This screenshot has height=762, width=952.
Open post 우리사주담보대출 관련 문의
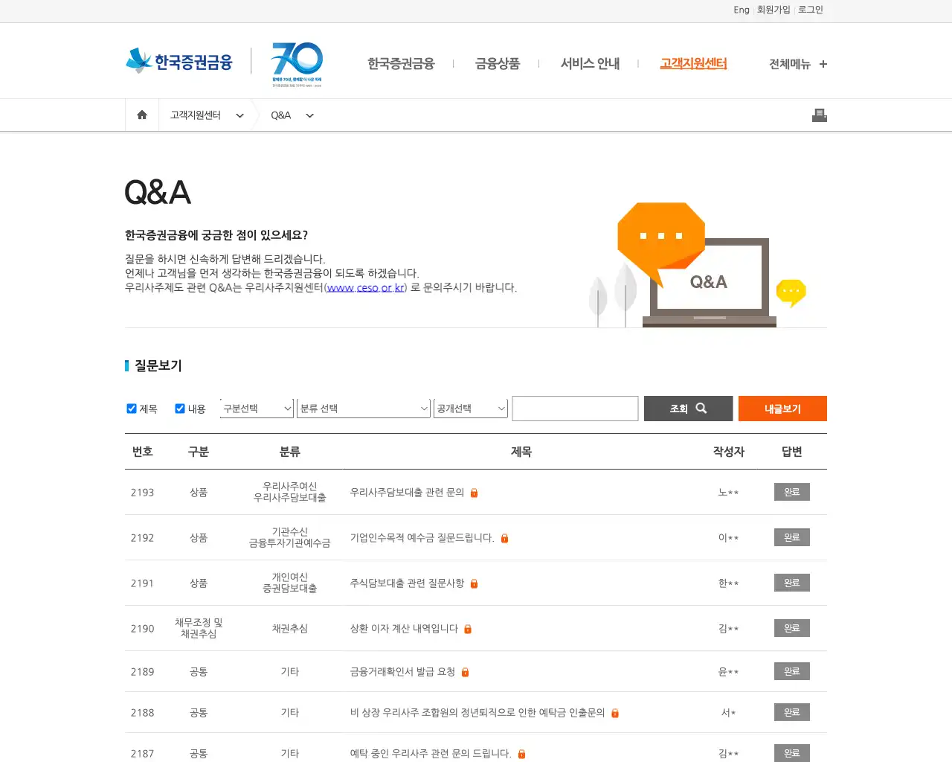point(407,493)
